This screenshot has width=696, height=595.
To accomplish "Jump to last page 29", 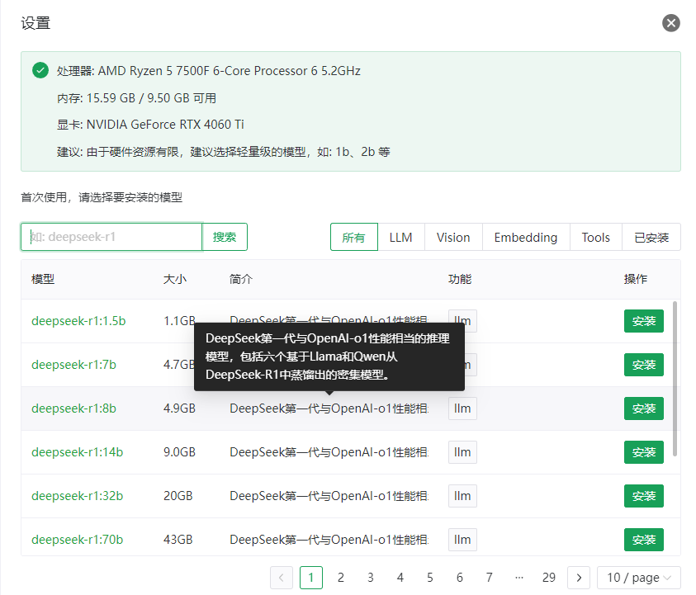I will [549, 578].
